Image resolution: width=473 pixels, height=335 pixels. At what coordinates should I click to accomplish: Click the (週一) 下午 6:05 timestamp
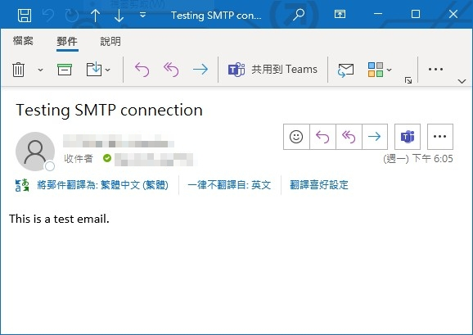(x=418, y=158)
